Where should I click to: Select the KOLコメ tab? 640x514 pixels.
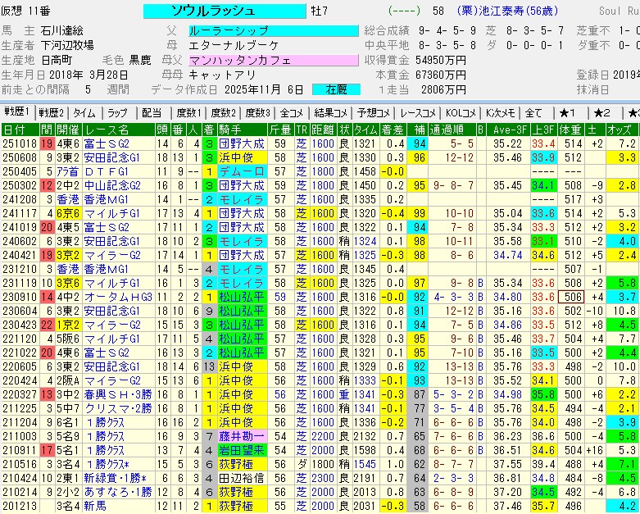coord(461,113)
